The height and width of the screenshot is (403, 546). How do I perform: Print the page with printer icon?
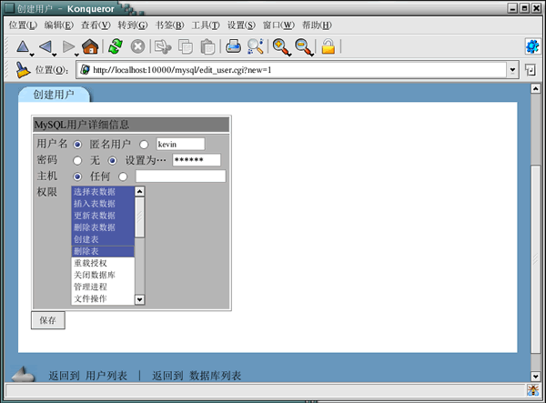tap(233, 45)
